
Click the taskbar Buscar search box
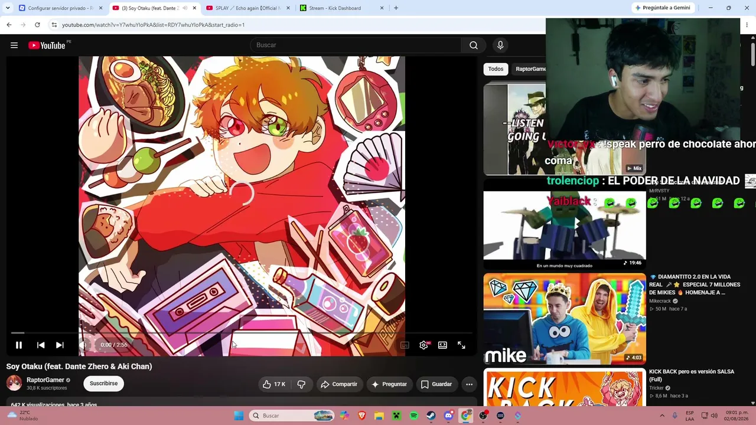(292, 416)
